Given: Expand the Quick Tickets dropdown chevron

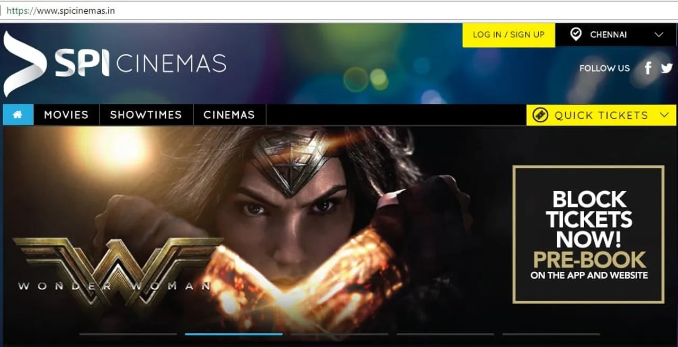Looking at the screenshot, I should tap(665, 115).
